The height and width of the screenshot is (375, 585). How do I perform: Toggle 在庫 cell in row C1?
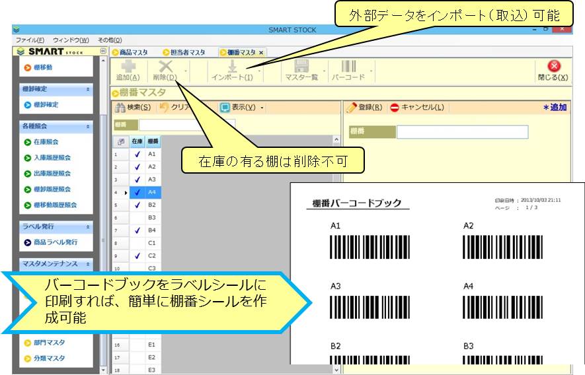(x=137, y=243)
